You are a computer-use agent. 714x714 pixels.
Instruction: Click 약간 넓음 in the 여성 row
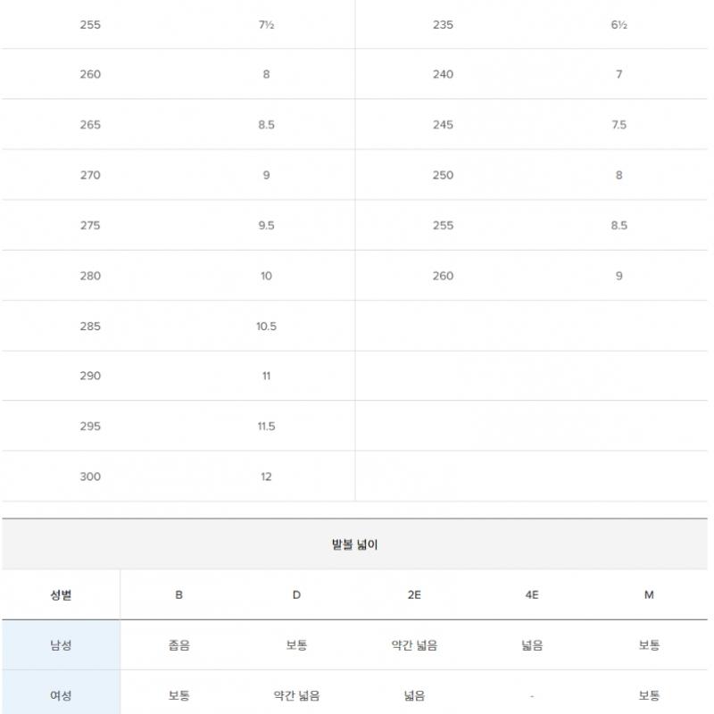tap(296, 694)
